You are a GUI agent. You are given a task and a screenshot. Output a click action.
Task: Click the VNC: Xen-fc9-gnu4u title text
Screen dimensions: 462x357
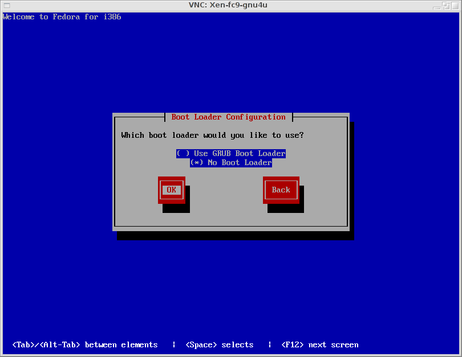coord(228,5)
